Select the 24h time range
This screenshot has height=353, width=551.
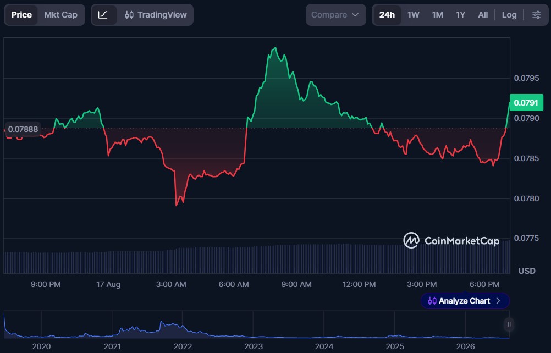(x=387, y=15)
